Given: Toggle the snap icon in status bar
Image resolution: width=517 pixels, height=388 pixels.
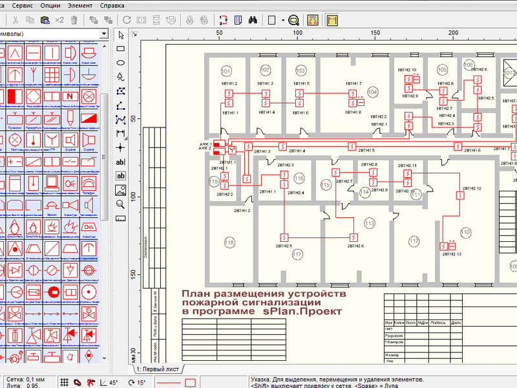Looking at the screenshot, I should point(91,382).
